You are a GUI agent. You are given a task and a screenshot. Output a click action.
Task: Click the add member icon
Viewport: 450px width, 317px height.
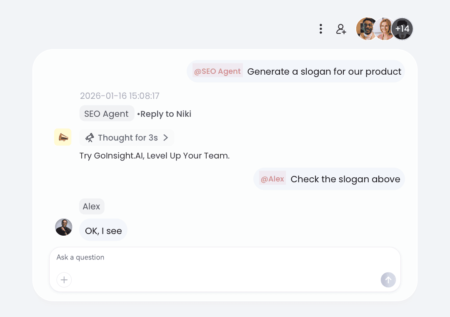click(341, 29)
